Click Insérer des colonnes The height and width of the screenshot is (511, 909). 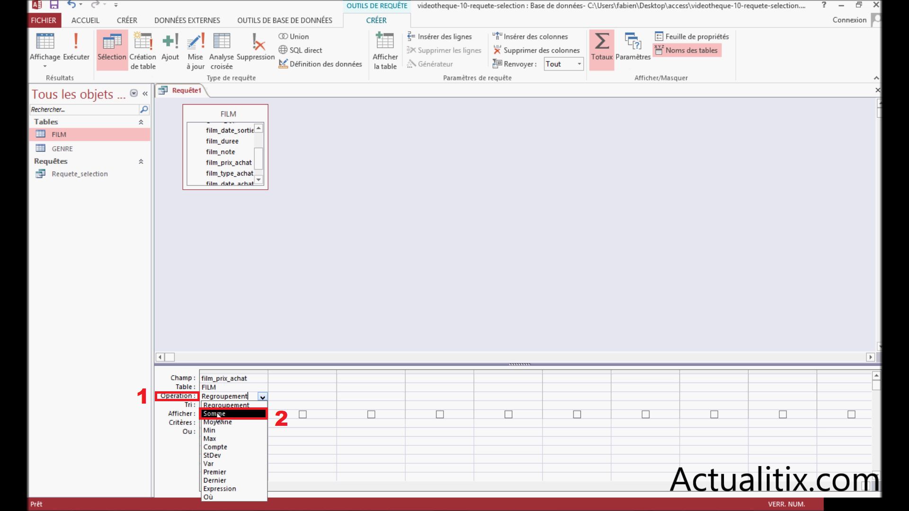(530, 36)
